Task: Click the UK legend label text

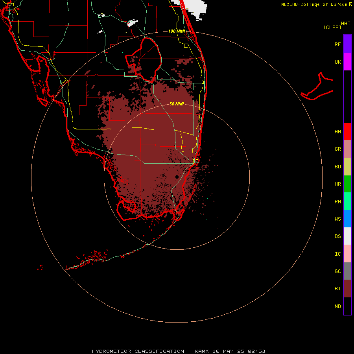Action: point(337,62)
